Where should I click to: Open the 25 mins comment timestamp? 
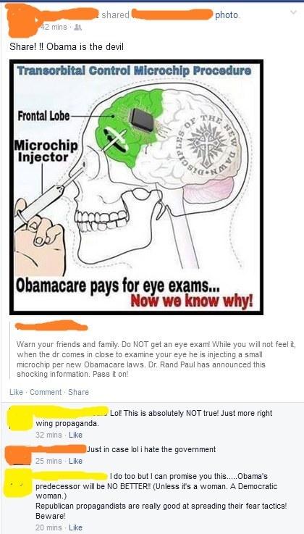click(48, 461)
